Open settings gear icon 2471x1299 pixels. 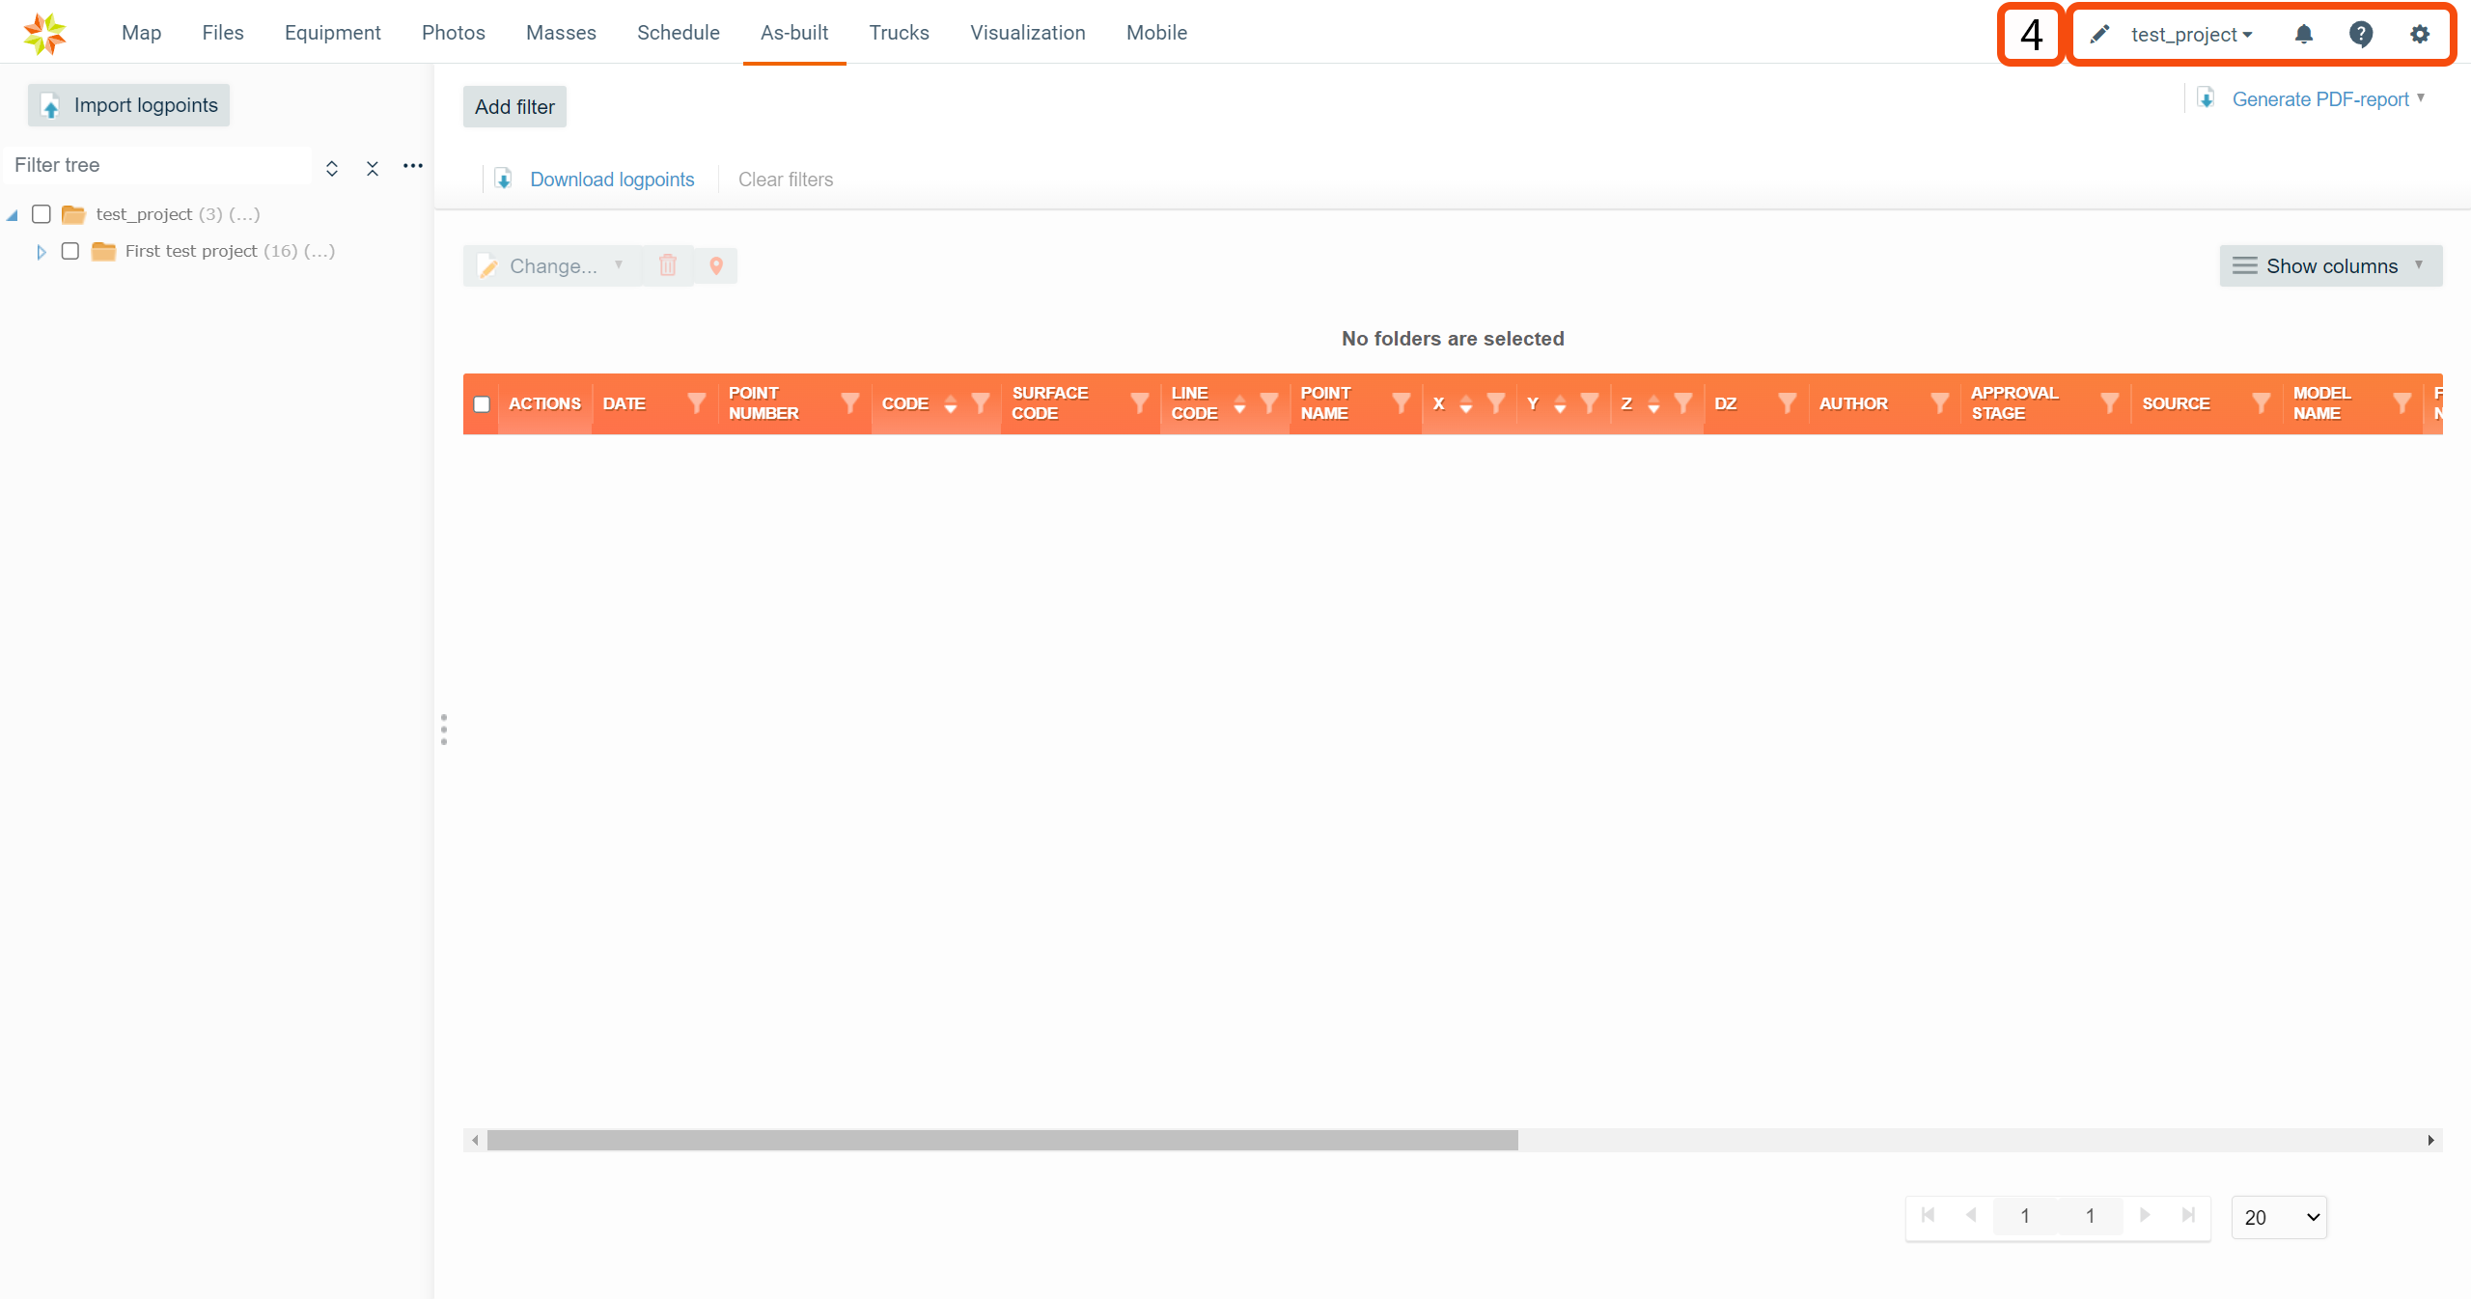tap(2419, 35)
